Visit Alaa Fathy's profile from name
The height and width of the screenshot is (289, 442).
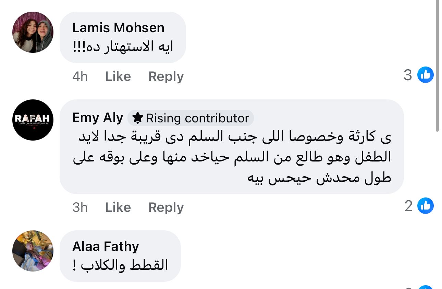[x=106, y=246]
